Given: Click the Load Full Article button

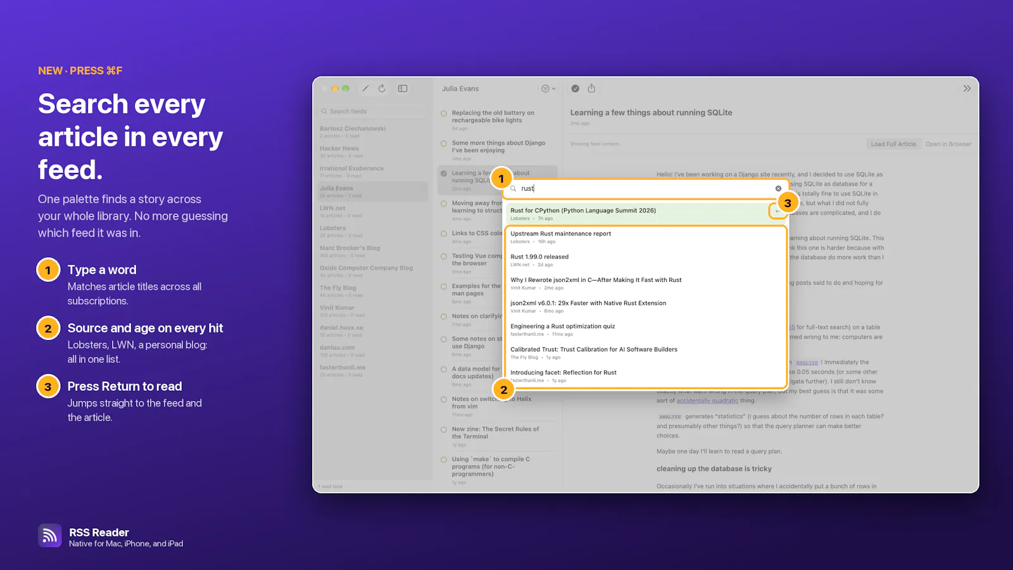Looking at the screenshot, I should pos(893,144).
